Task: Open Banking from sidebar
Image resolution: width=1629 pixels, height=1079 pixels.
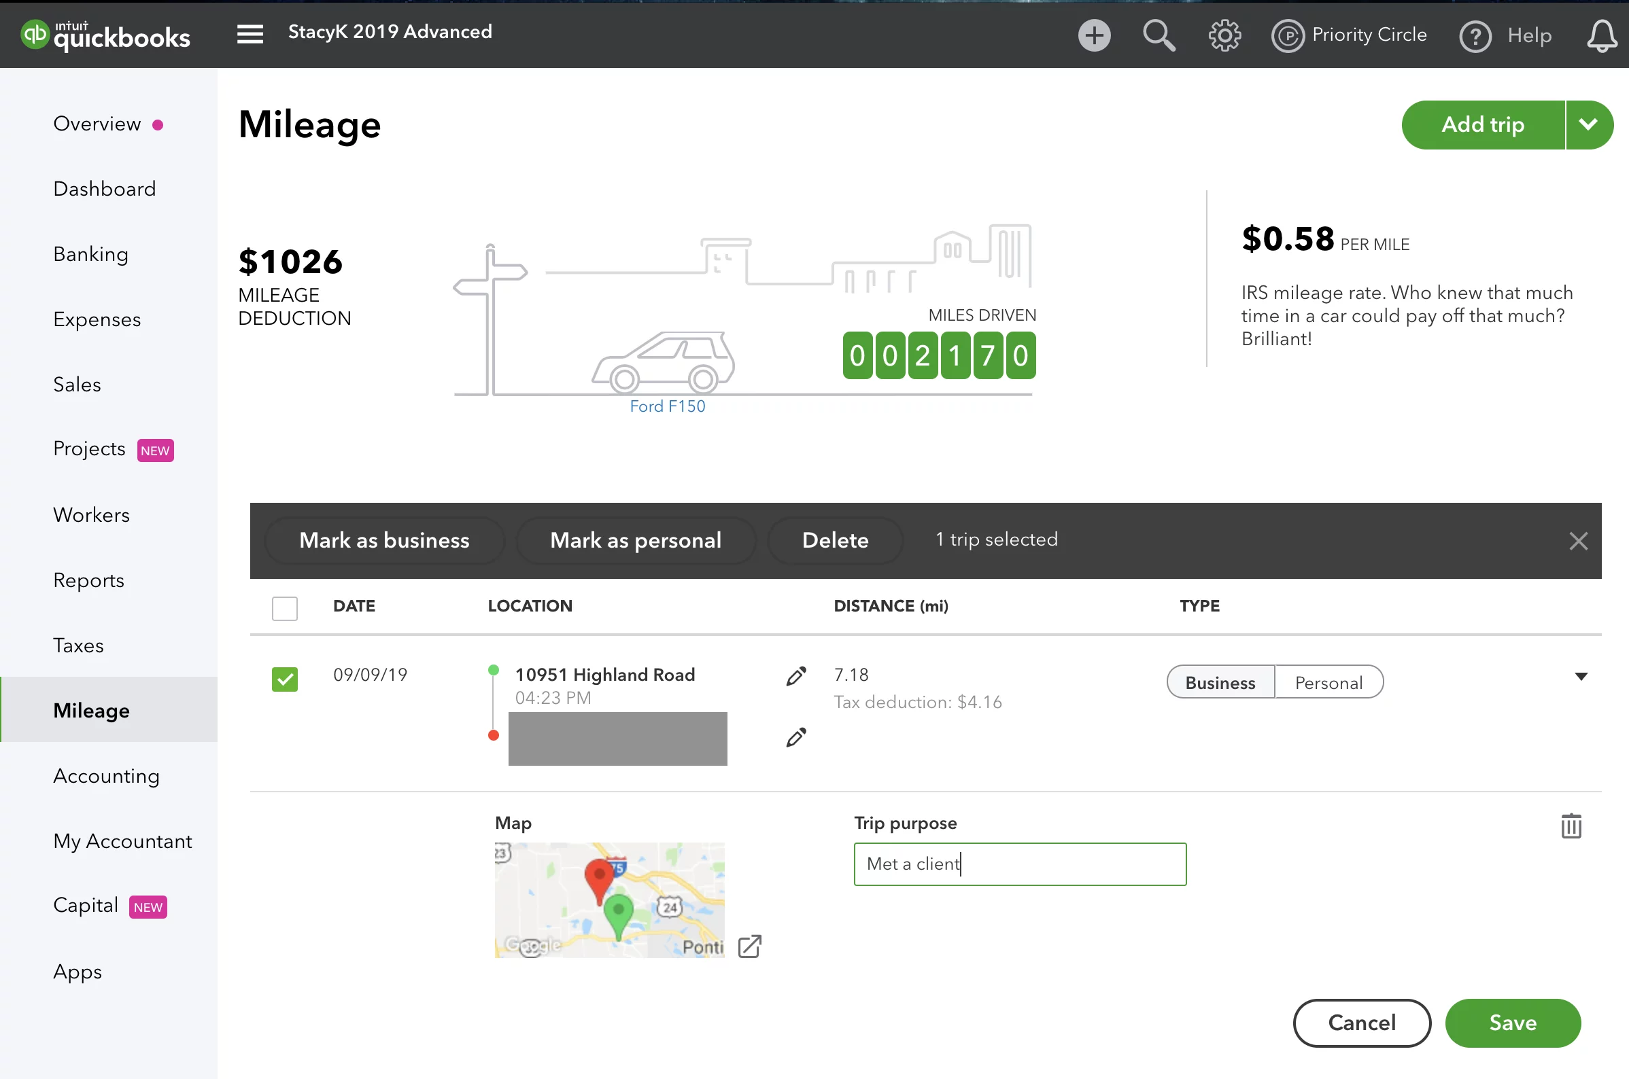Action: click(91, 254)
